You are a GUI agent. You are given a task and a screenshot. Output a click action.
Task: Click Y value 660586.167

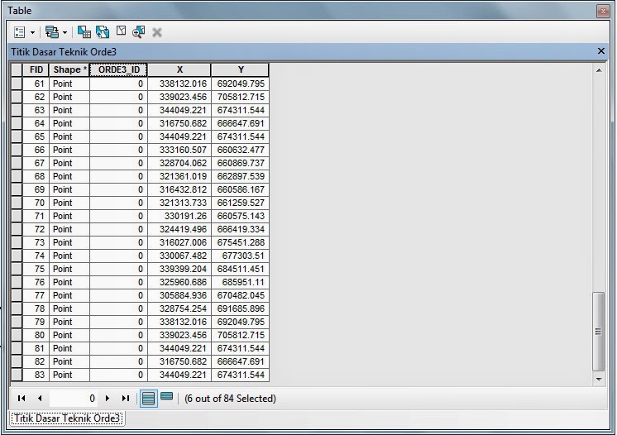point(241,189)
